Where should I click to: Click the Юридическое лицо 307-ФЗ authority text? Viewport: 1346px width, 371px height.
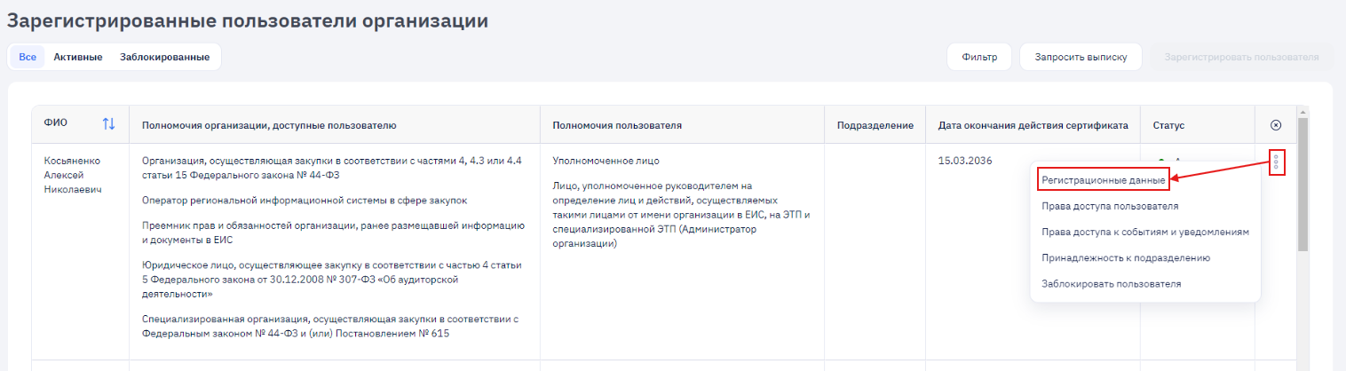pos(331,280)
